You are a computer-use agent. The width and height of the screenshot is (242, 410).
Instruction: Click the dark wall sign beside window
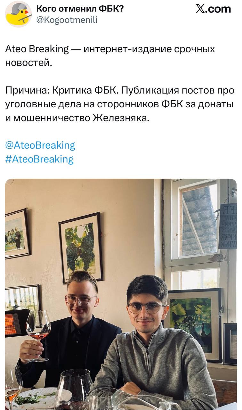click(228, 226)
